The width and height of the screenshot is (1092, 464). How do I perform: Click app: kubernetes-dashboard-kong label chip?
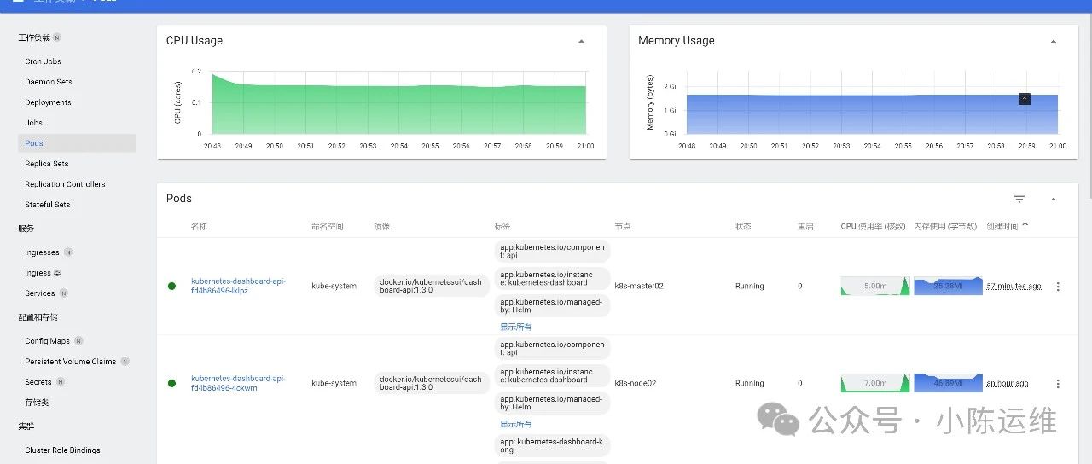click(552, 445)
